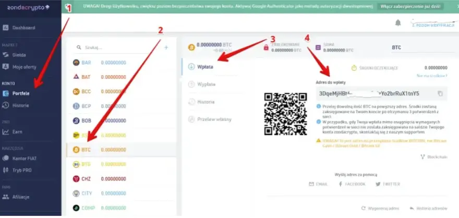This screenshot has width=459, height=218.
Task: Select the CHZ wallet row
Action: point(121,179)
